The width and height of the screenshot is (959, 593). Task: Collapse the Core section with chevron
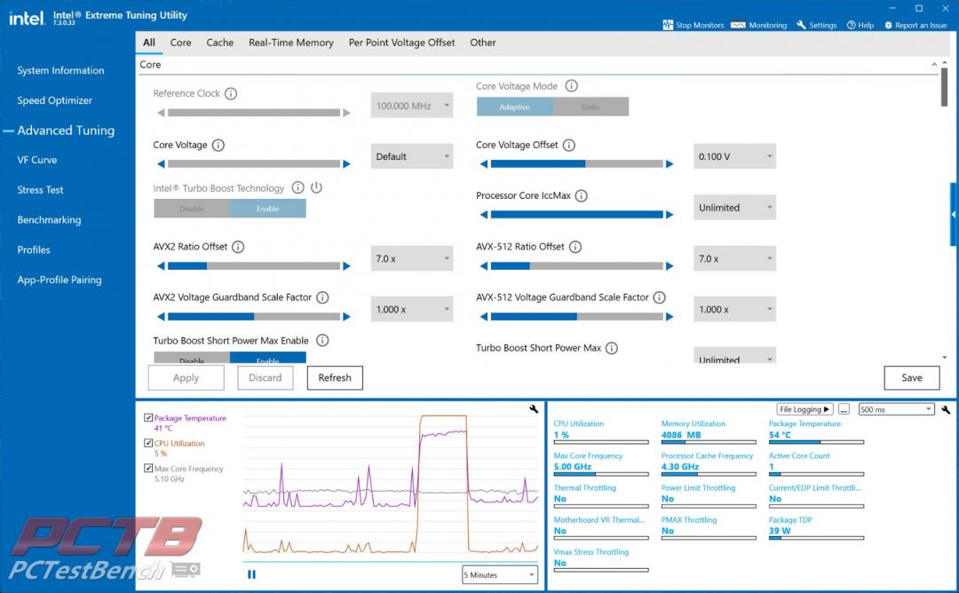(x=934, y=64)
